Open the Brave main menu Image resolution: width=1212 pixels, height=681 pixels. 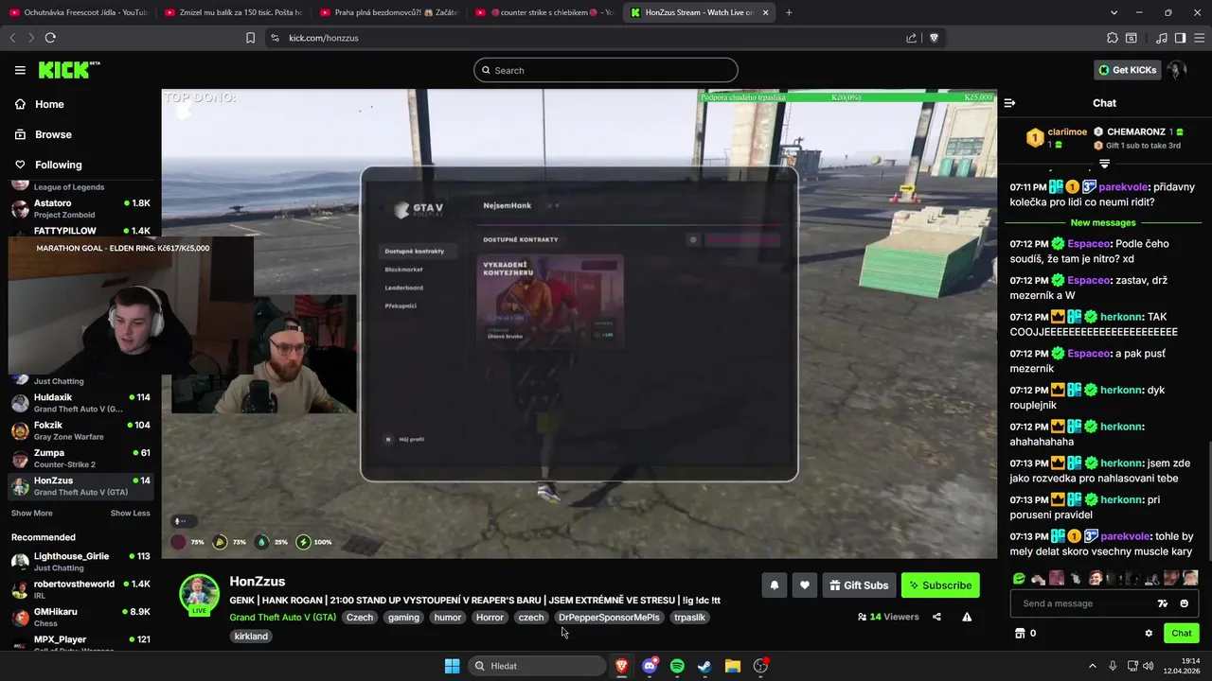(1198, 38)
